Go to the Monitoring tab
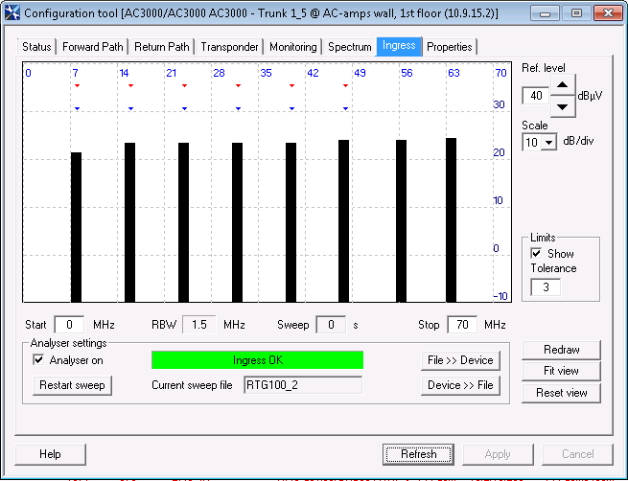The width and height of the screenshot is (628, 481). (x=292, y=47)
